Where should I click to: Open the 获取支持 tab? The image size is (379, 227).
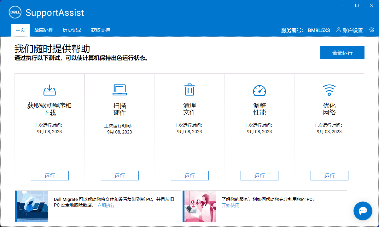[x=101, y=30]
